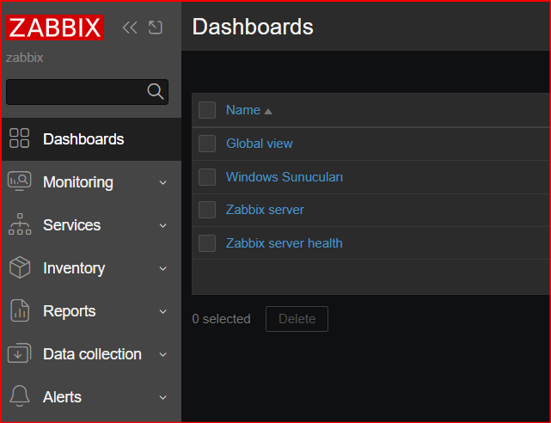This screenshot has height=423, width=551.
Task: Click the Zabbix logo
Action: pos(55,28)
